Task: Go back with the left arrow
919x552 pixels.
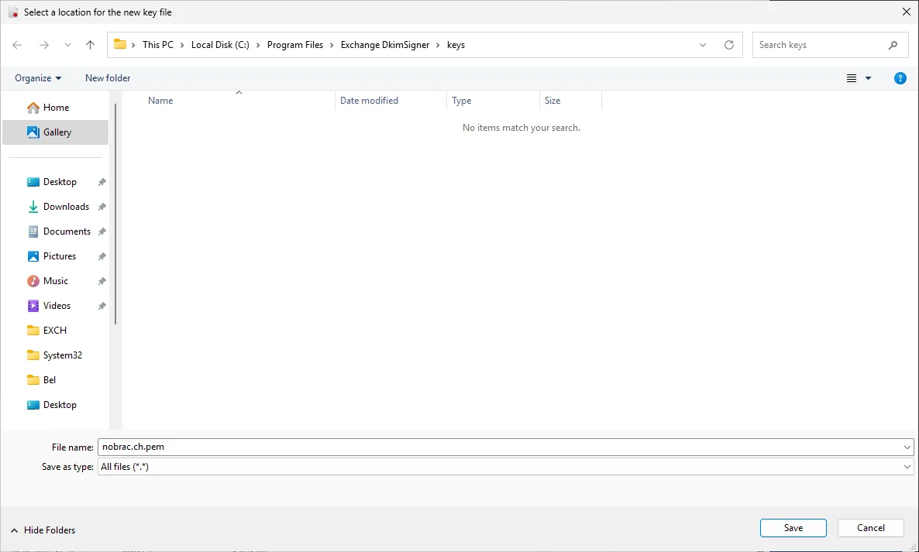Action: coord(17,45)
